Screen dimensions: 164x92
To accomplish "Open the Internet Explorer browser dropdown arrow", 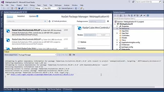I will 74,8.
